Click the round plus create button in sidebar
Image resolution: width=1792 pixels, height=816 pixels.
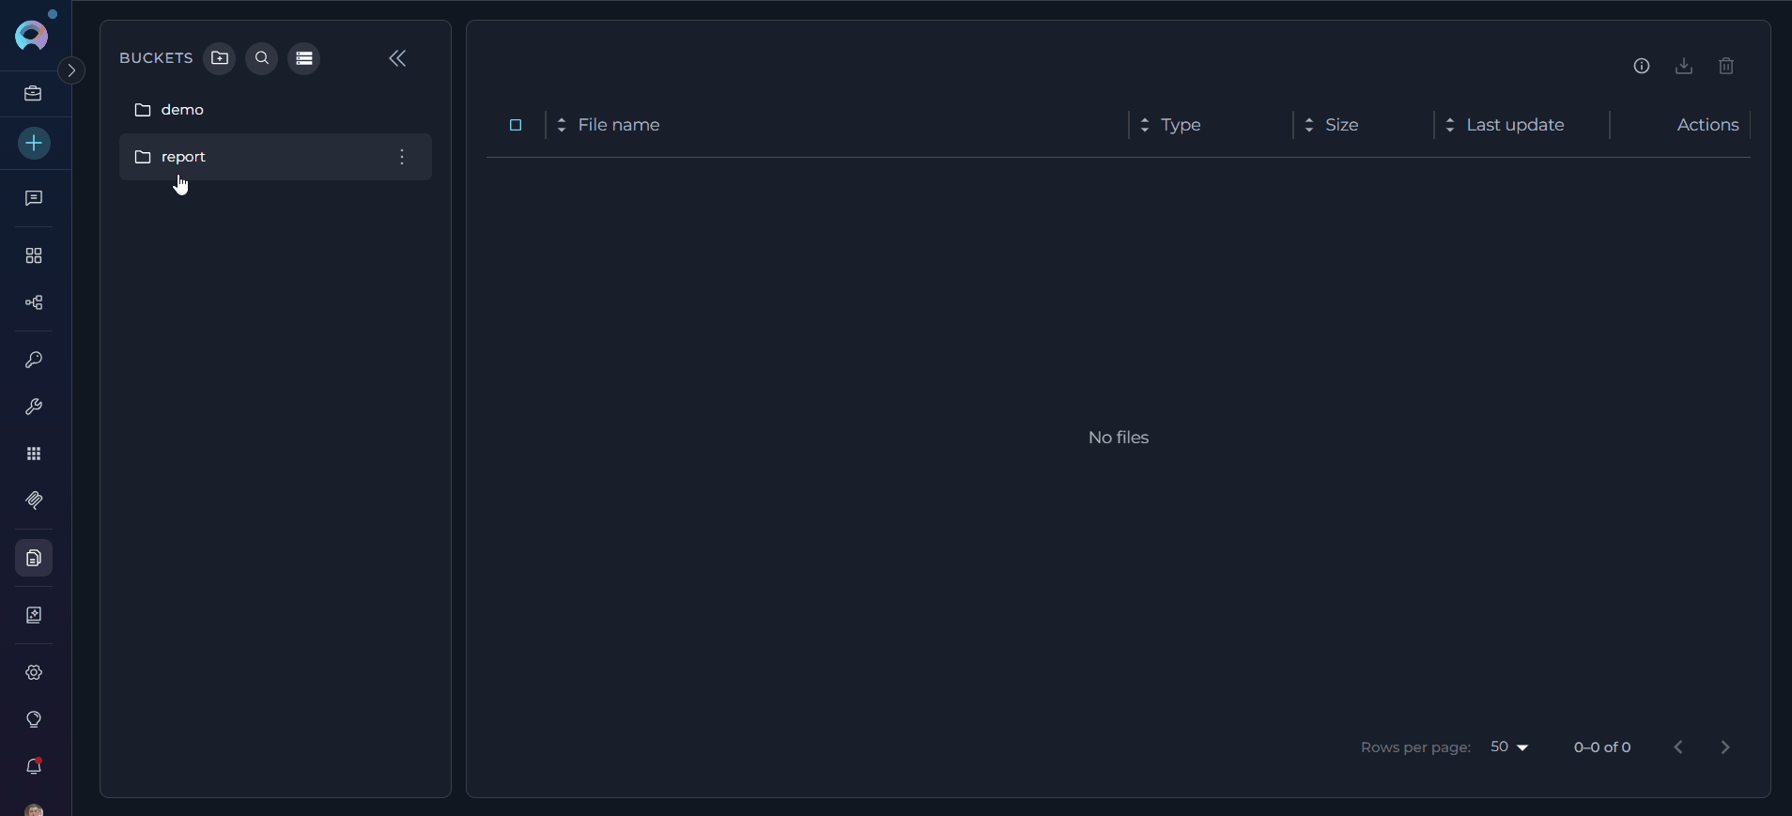point(34,144)
